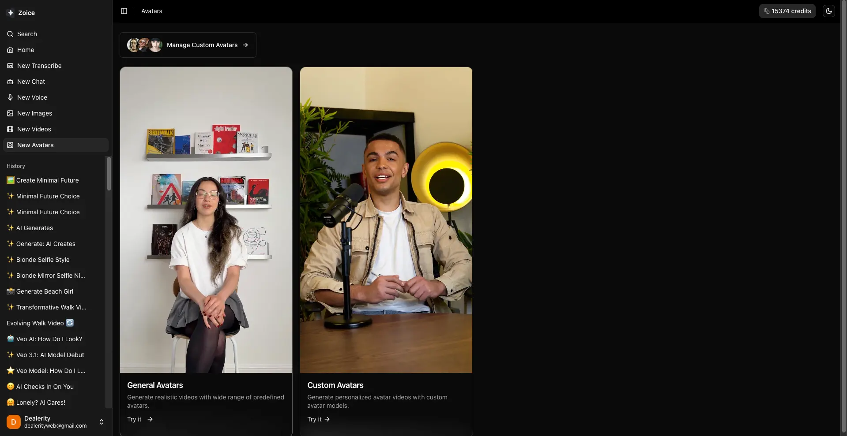Open New Videos

(x=56, y=129)
